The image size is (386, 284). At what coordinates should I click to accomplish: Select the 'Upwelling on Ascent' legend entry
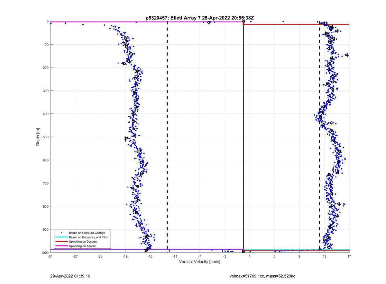pos(82,246)
